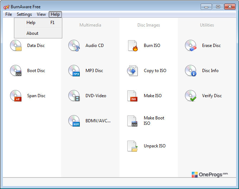Select the Verify Disc checkmark icon
239x189 pixels.
pos(191,96)
